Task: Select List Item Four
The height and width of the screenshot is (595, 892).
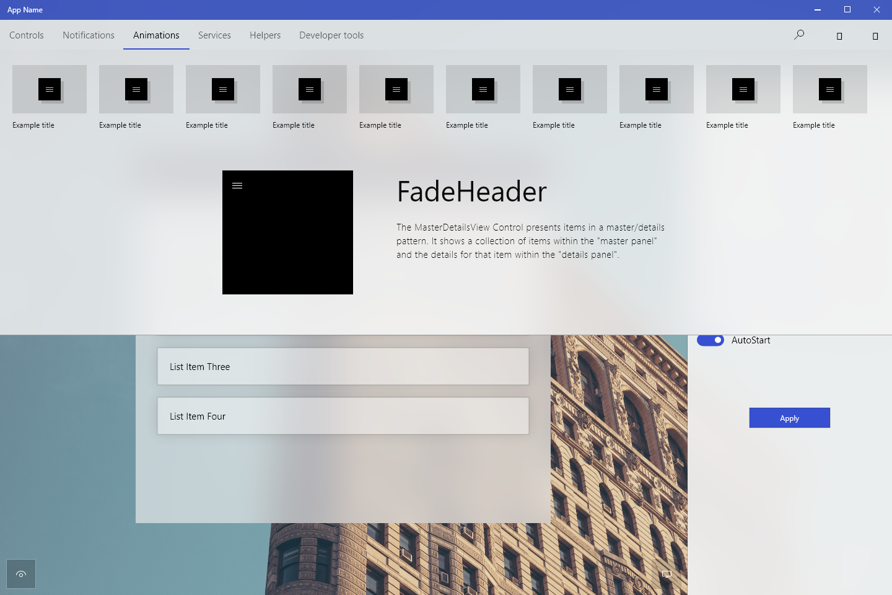Action: point(343,416)
